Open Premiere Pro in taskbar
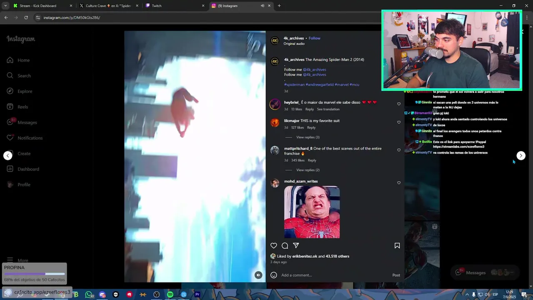533x300 pixels. [x=197, y=295]
